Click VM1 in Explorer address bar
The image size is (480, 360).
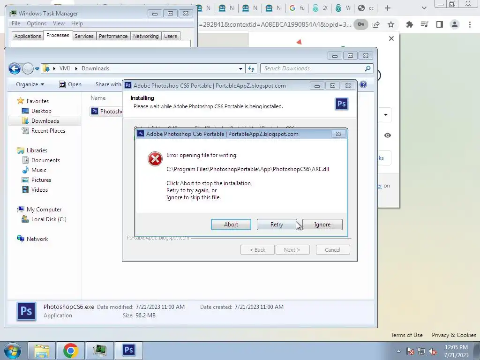(x=65, y=68)
